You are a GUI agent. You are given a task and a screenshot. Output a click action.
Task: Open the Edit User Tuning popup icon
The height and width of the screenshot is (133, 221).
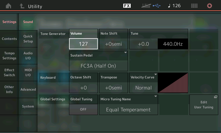pyautogui.click(x=215, y=97)
